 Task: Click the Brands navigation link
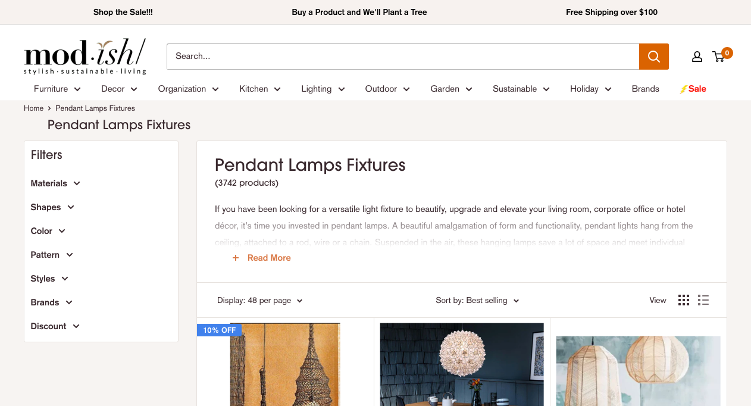(x=645, y=89)
